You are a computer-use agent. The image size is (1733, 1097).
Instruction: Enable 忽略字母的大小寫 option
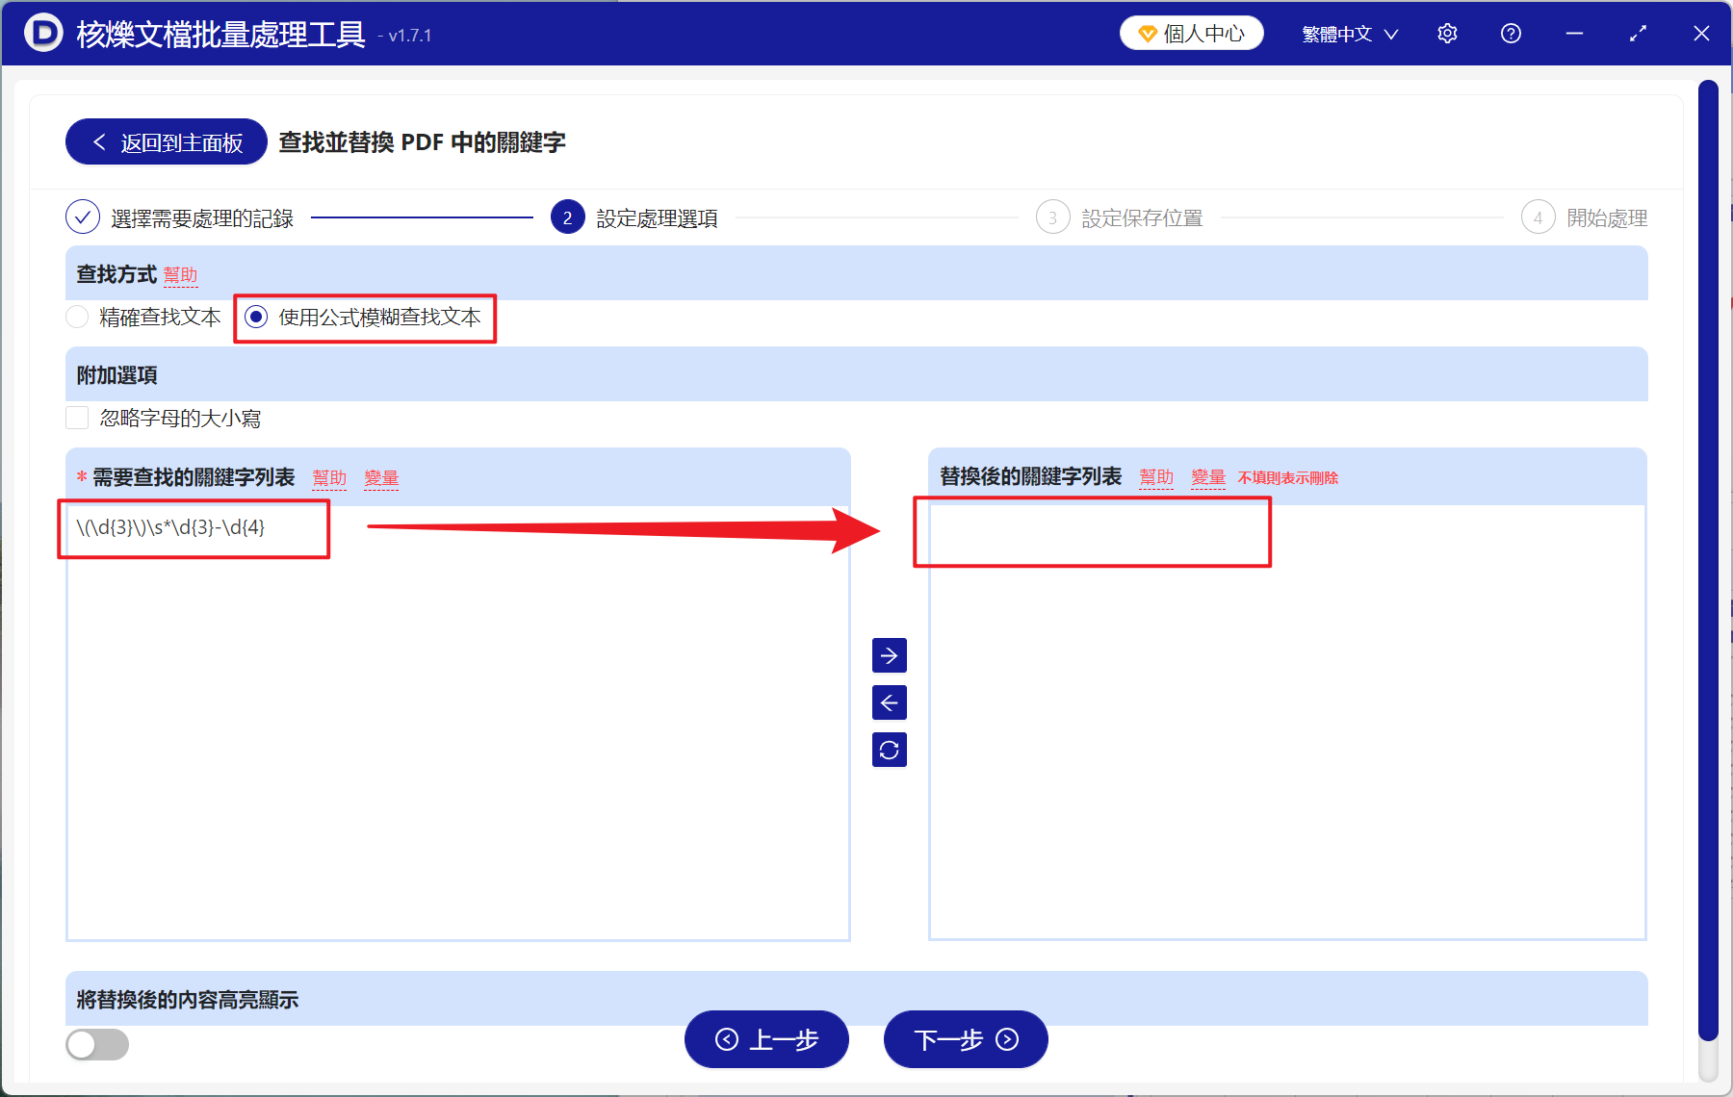pyautogui.click(x=77, y=417)
